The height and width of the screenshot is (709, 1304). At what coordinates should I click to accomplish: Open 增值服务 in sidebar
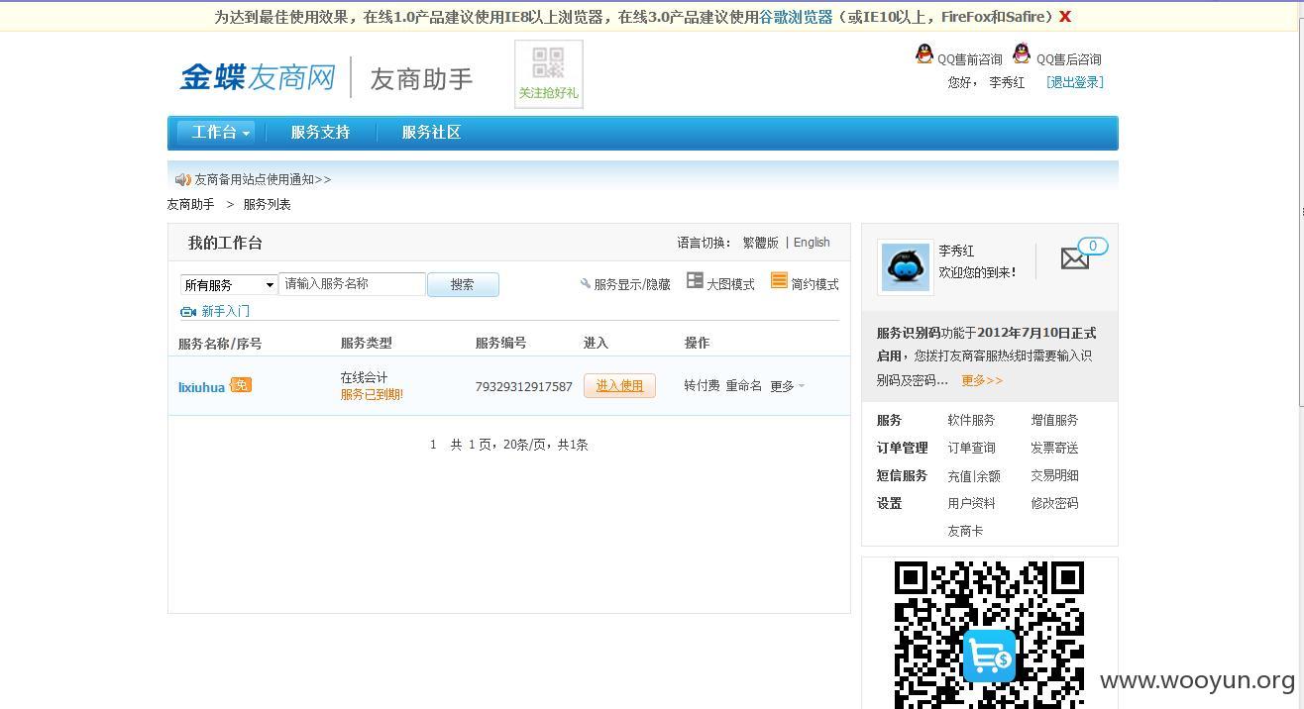(x=1054, y=420)
